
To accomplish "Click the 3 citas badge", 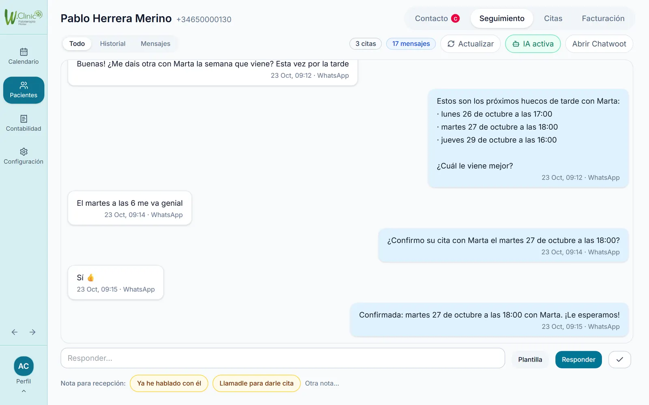I will point(365,44).
